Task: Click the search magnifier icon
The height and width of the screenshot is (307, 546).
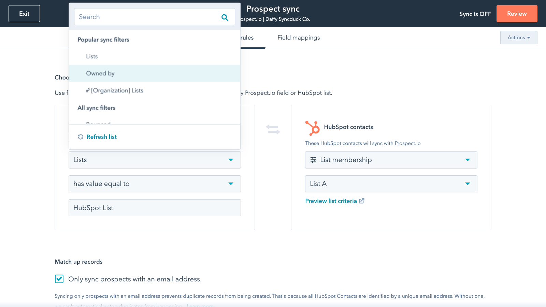Action: [225, 17]
